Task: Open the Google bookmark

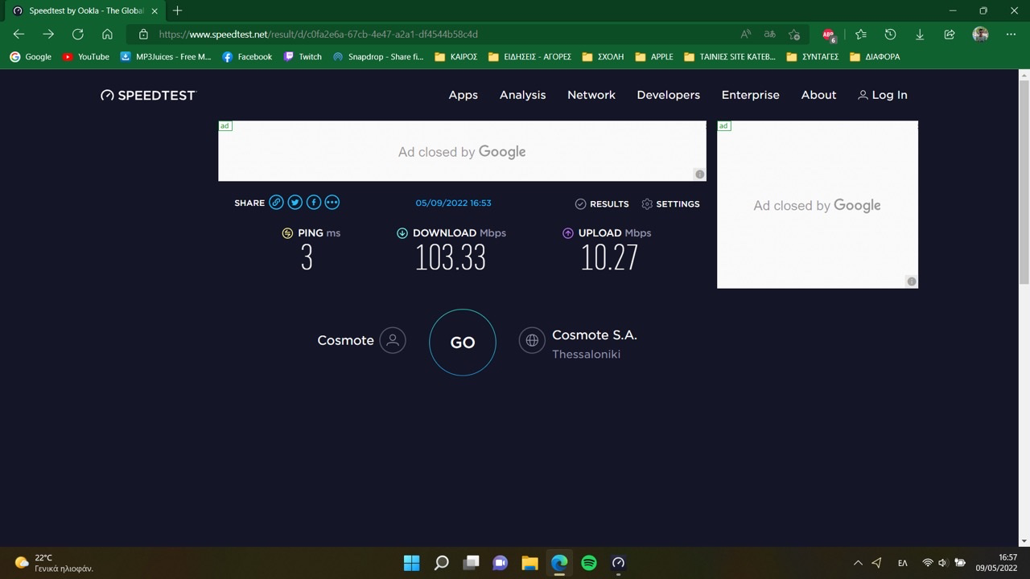Action: (x=31, y=57)
